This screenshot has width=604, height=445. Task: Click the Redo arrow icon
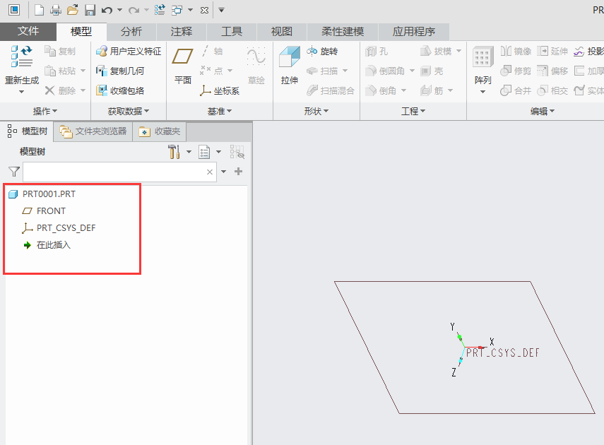[134, 10]
